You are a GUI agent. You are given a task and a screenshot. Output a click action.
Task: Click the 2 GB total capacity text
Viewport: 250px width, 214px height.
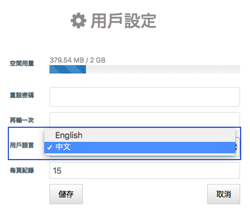tap(98, 60)
